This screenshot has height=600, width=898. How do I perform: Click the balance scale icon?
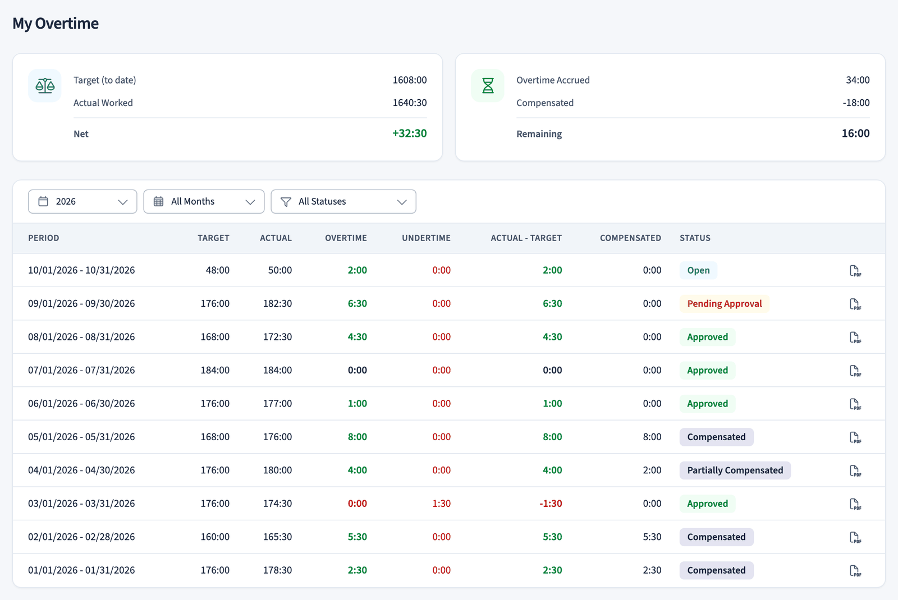pyautogui.click(x=45, y=86)
